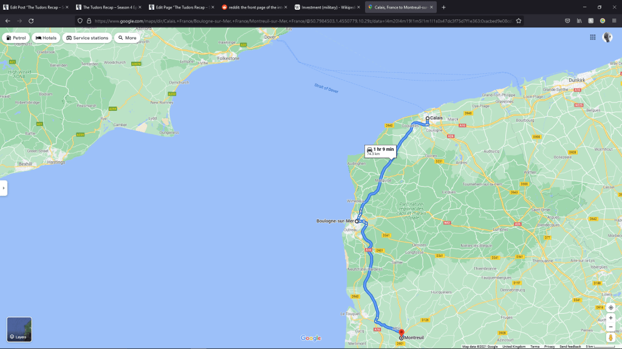Open the Layers map type thumbnail
The height and width of the screenshot is (349, 622).
[x=19, y=330]
